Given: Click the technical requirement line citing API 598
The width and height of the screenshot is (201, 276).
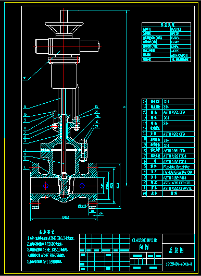Looking at the screenshot, I should coord(45,261).
